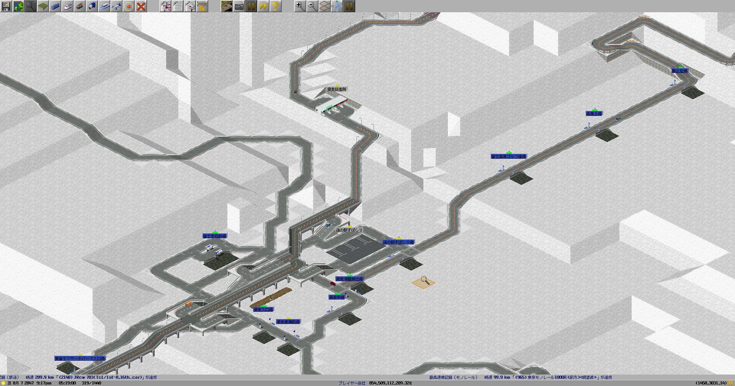
Task: Open the minimap window
Action: point(18,6)
